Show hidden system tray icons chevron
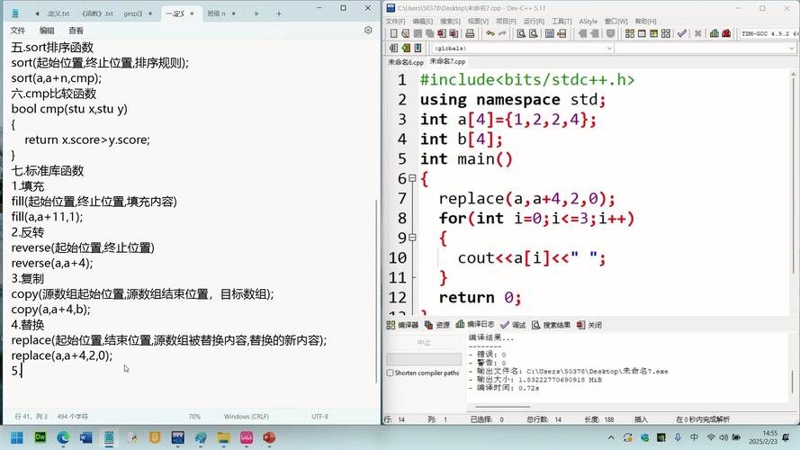Viewport: 800px width, 450px height. 611,437
